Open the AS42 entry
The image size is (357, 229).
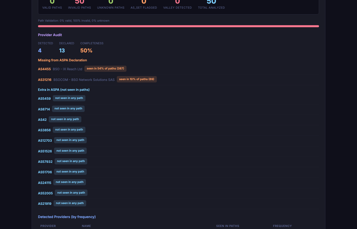click(x=42, y=120)
